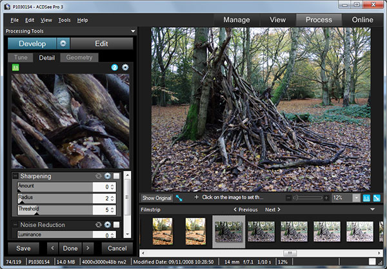Reset Noise Reduction settings
387x269 pixels.
tap(99, 225)
